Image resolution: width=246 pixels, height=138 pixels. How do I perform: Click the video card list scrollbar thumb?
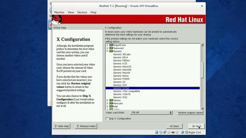click(x=202, y=70)
